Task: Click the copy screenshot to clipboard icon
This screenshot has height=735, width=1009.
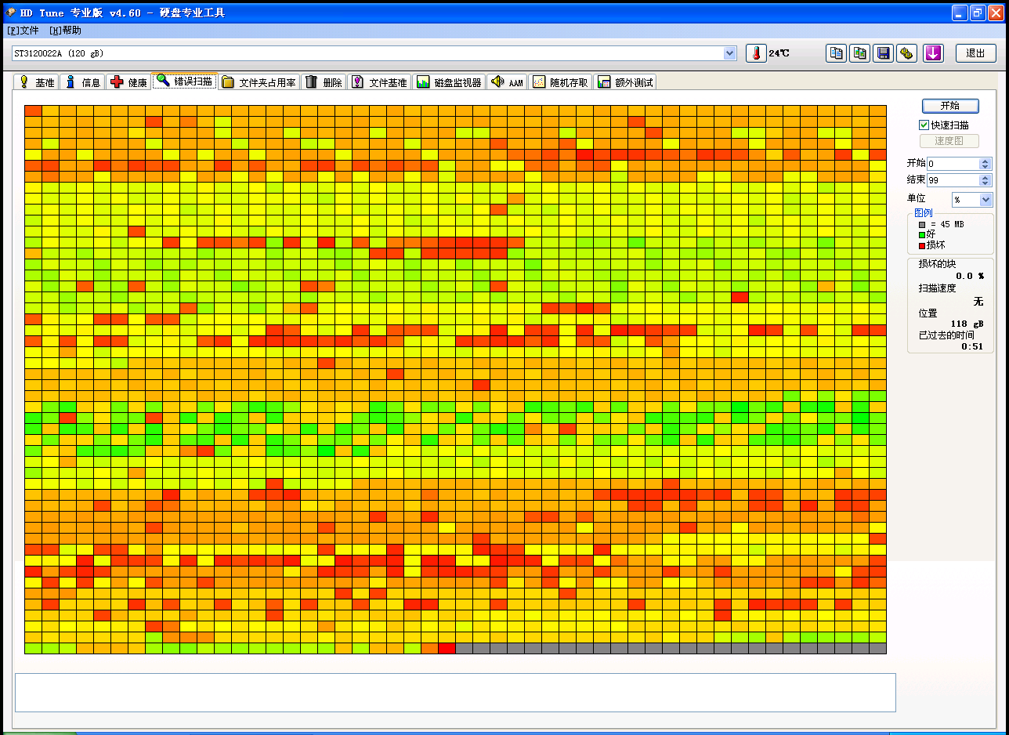Action: click(x=860, y=53)
